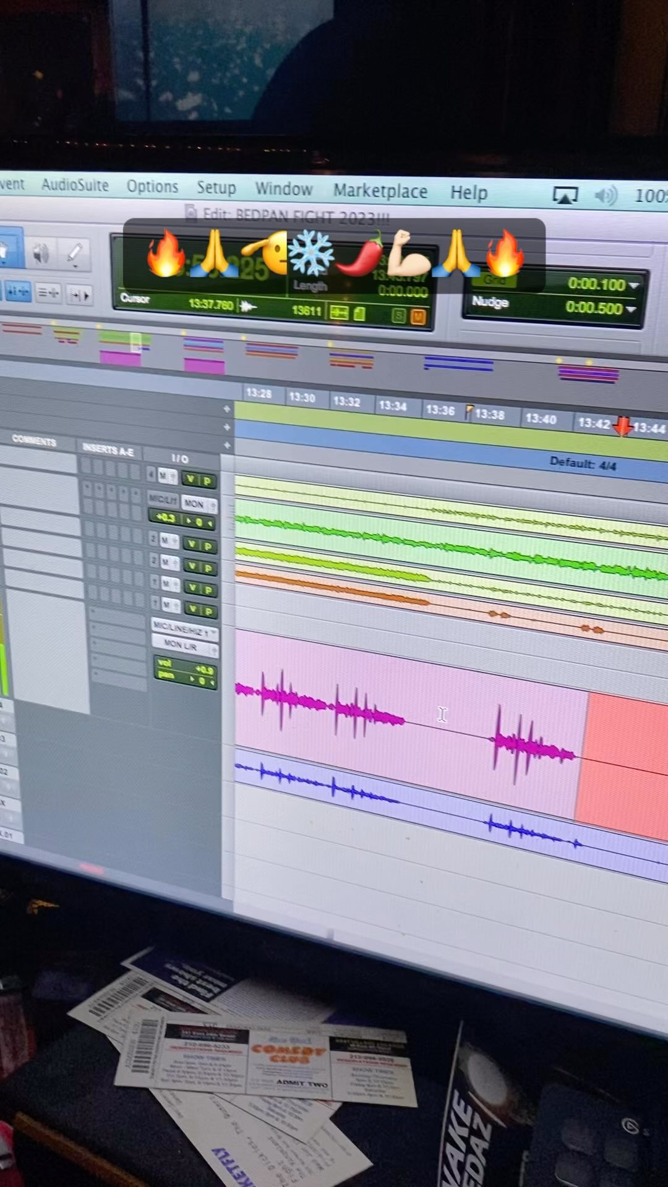Screen dimensions: 668x1187
Task: Toggle Insertion Follows Playback button
Action: click(79, 295)
